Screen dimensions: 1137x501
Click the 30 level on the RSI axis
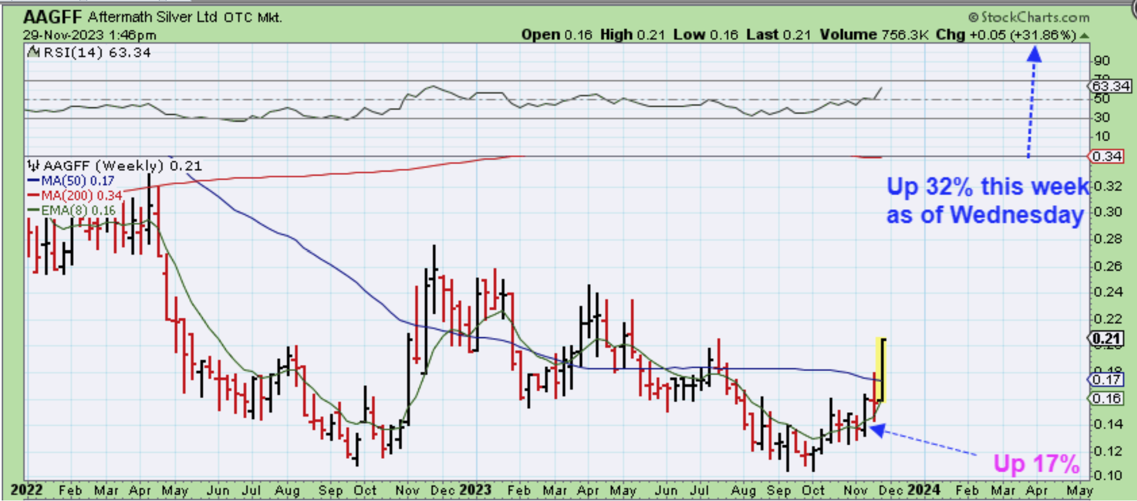[1101, 118]
